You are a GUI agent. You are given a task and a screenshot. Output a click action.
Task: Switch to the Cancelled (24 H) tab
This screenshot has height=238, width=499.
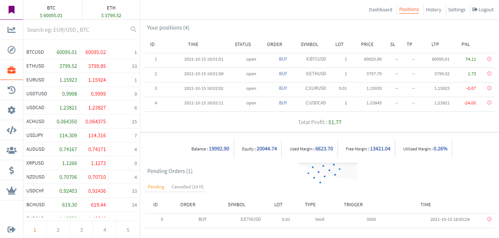pyautogui.click(x=187, y=187)
